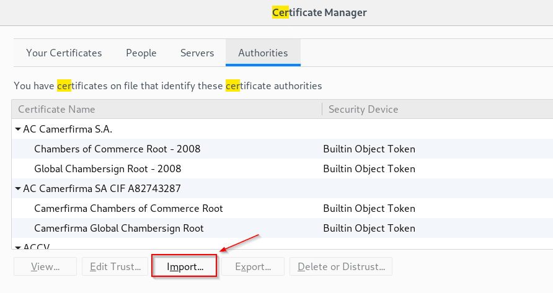Screen dimensions: 553x293
Task: Click the Export... button
Action: pyautogui.click(x=253, y=266)
